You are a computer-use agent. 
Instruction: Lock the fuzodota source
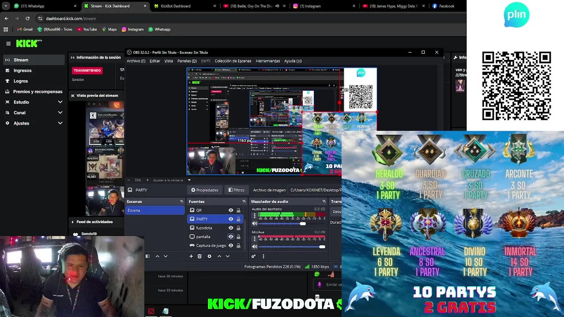tap(238, 228)
